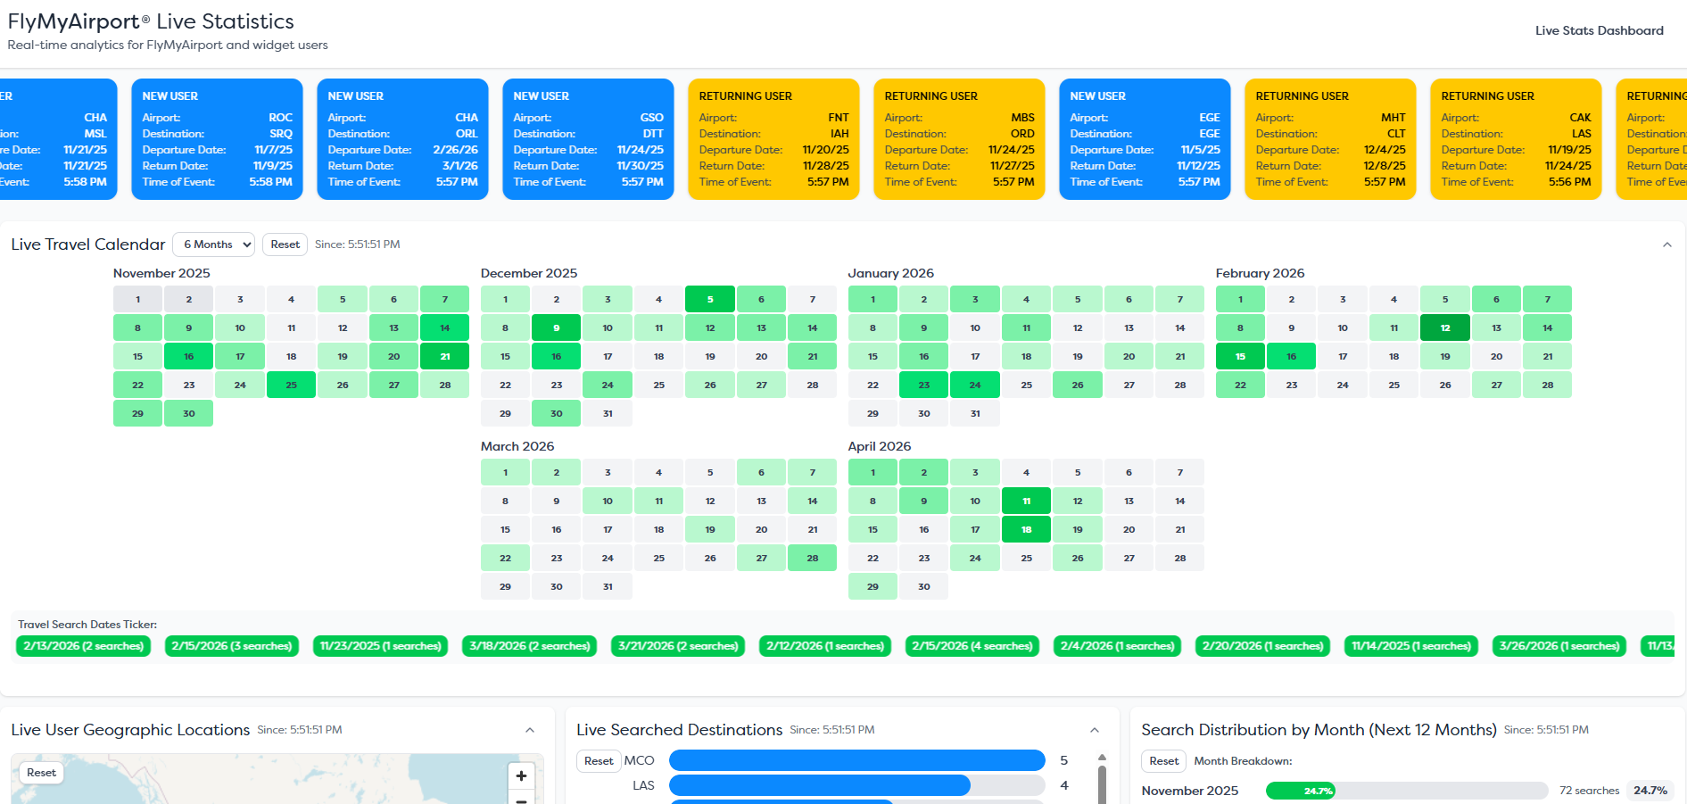
Task: Reset the Live Searched Destinations list
Action: 599,761
